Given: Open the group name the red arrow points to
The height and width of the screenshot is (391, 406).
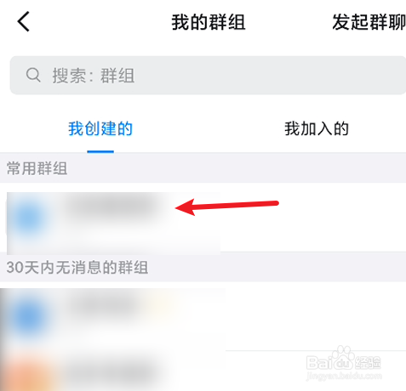Looking at the screenshot, I should click(112, 207).
